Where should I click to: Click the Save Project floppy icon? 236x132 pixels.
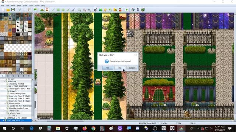pyautogui.click(x=13, y=10)
